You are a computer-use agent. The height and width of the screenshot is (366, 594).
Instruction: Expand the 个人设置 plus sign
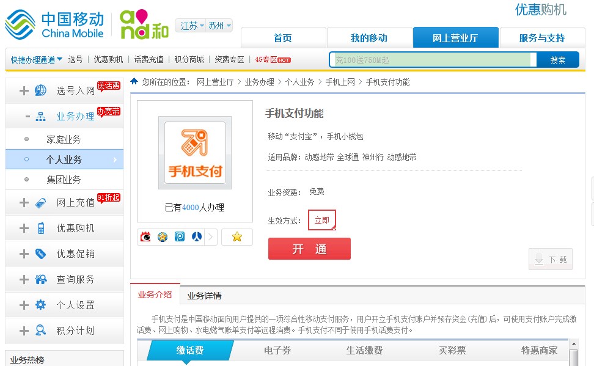[24, 305]
